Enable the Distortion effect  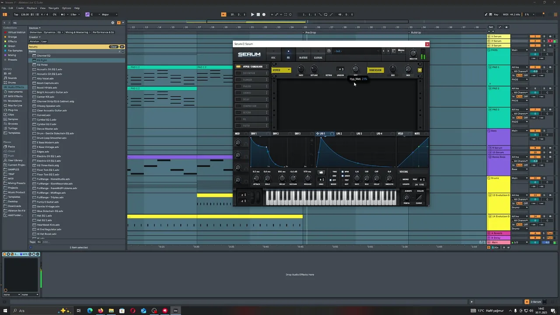tap(238, 73)
